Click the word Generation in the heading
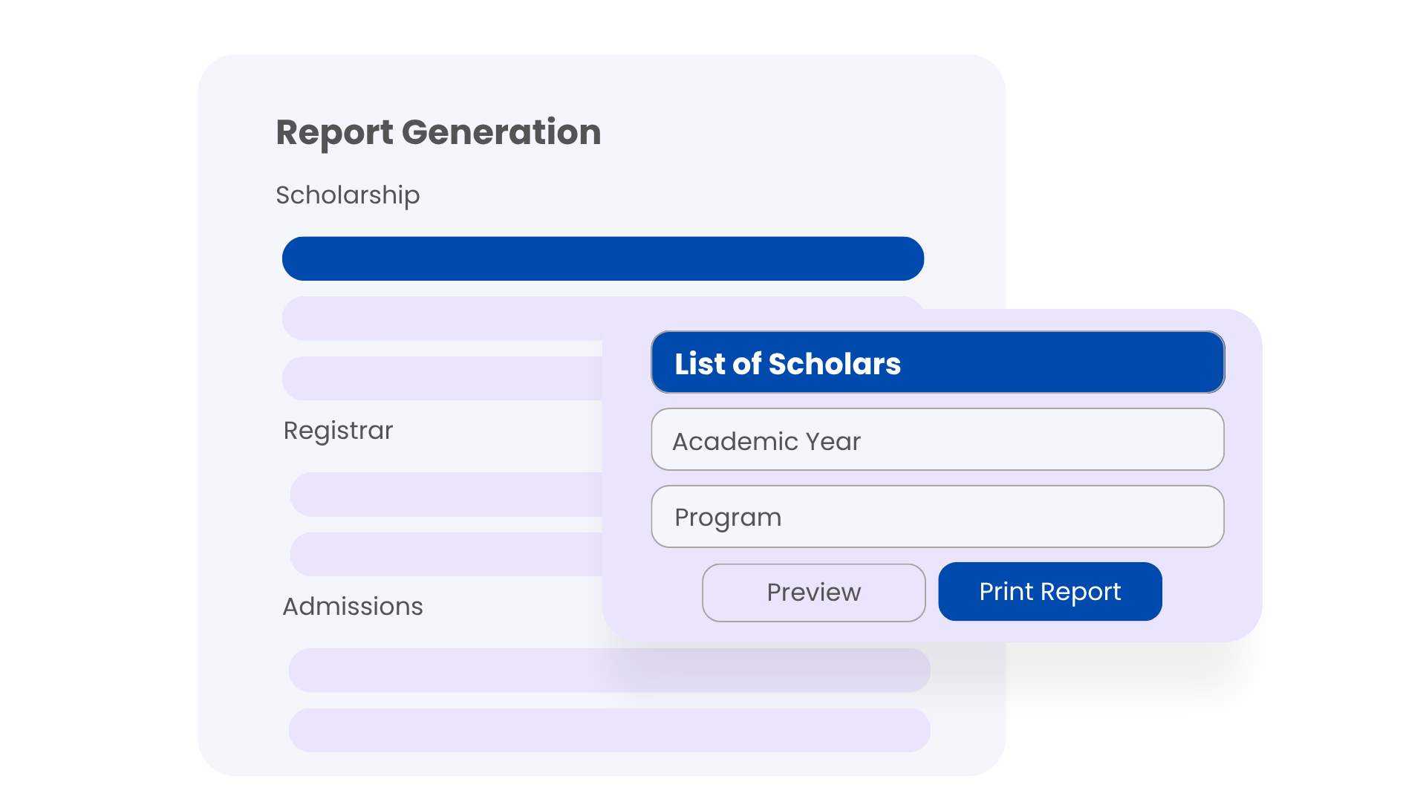1426x802 pixels. tap(501, 133)
